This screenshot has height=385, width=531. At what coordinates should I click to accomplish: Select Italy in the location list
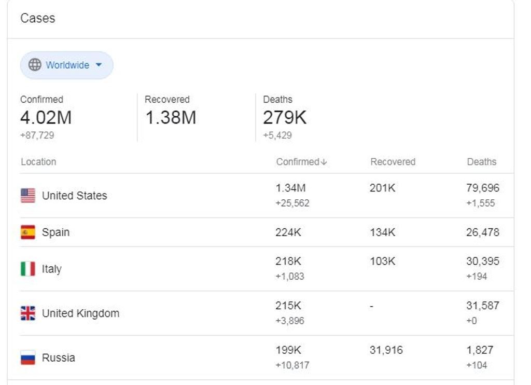tap(267, 269)
